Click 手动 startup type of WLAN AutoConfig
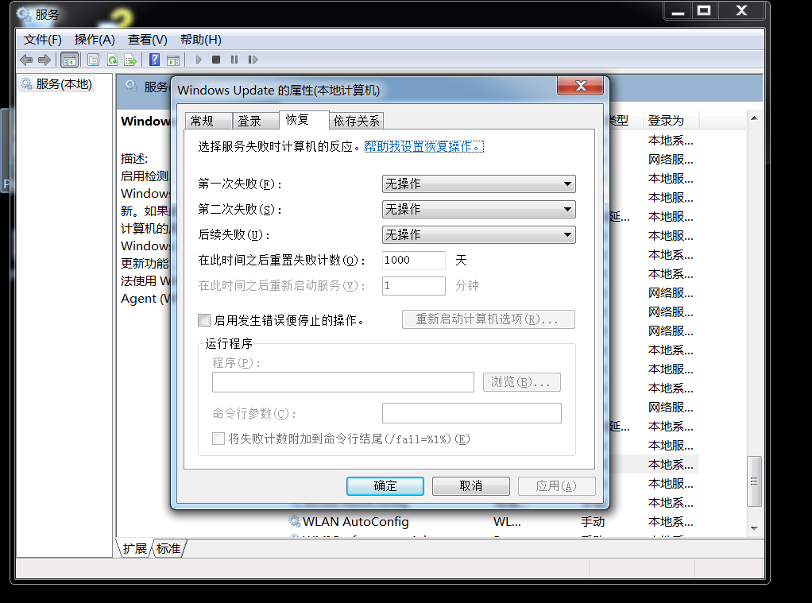Viewport: 812px width, 603px height. click(x=593, y=522)
